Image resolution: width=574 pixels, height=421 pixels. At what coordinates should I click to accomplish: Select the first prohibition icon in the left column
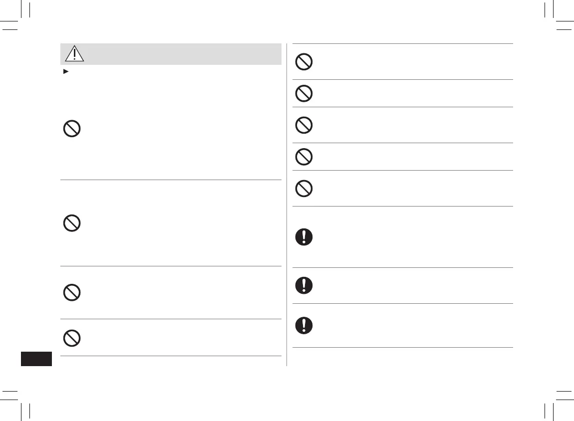72,129
